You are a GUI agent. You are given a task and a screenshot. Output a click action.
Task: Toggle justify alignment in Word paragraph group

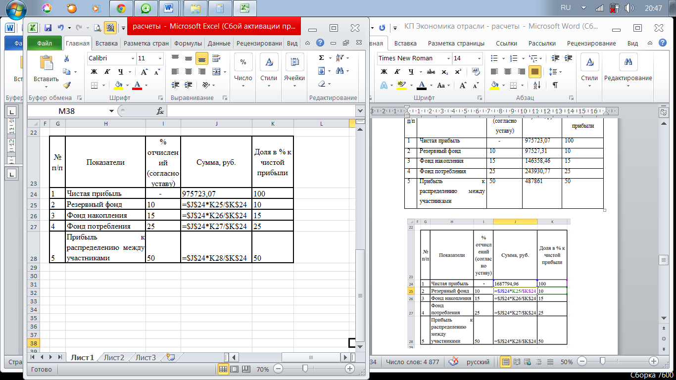[x=534, y=72]
